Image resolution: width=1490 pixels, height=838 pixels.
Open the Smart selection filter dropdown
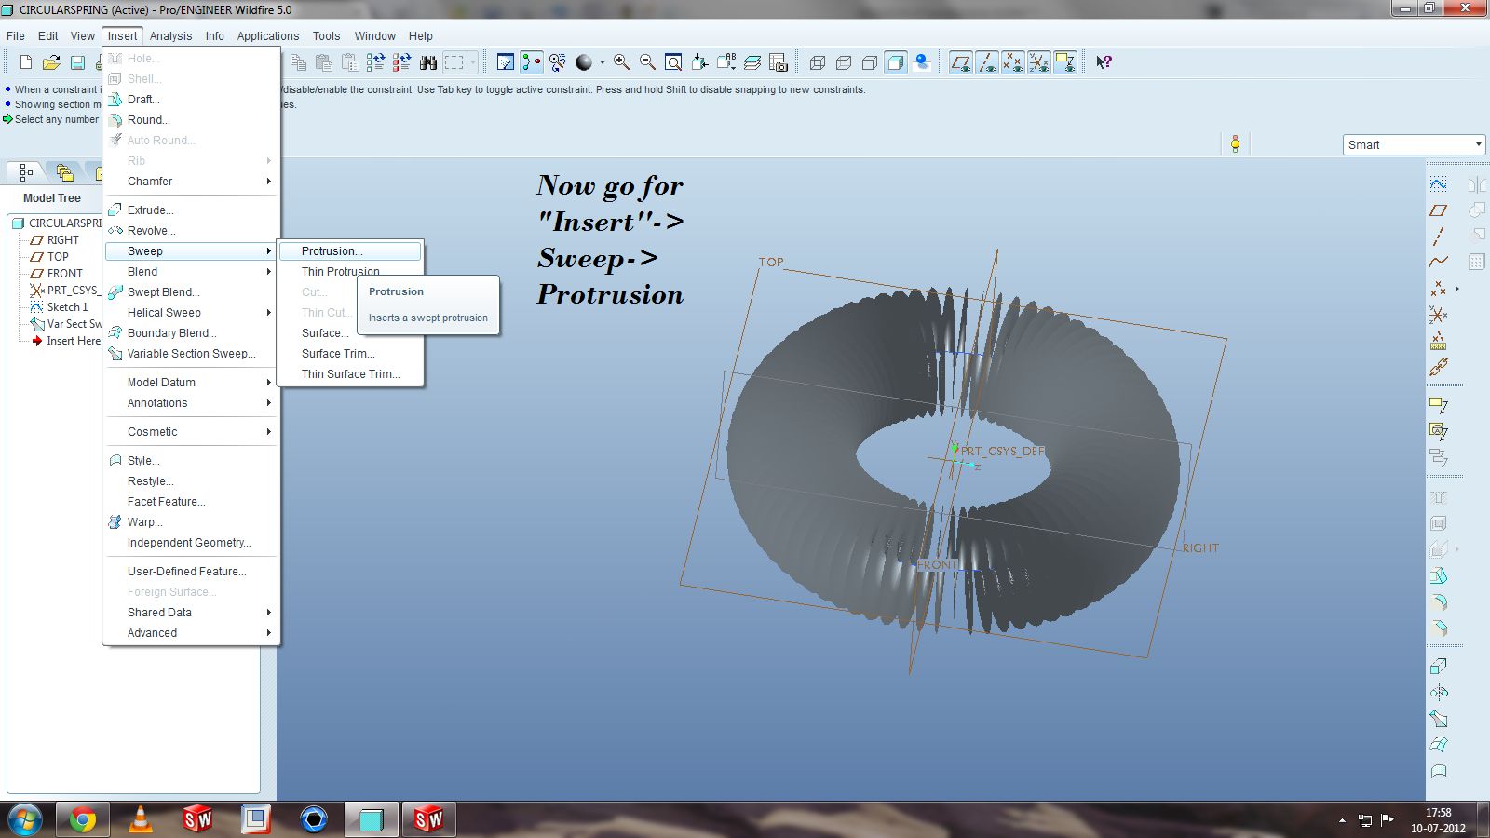[x=1414, y=144]
